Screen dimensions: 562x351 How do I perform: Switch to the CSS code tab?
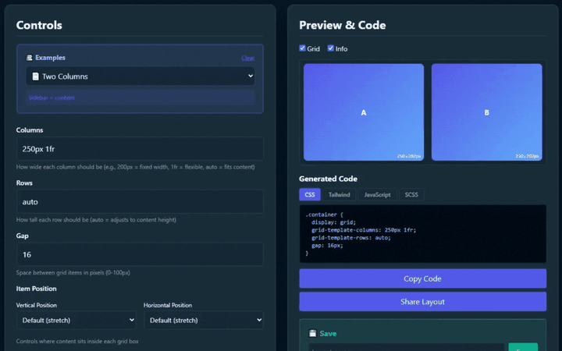tap(310, 194)
